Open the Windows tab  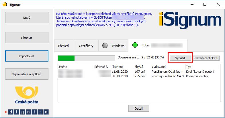(x=114, y=46)
